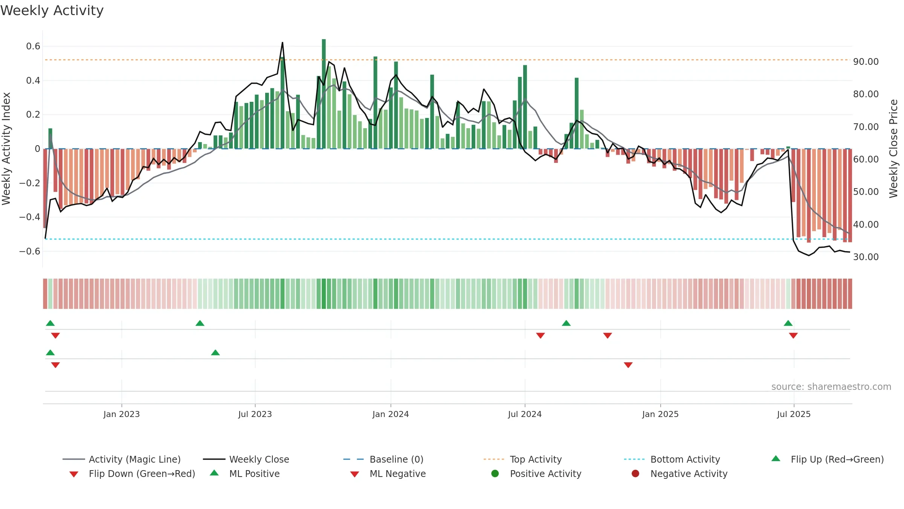Viewport: 904px width, 509px height.
Task: Hide the Bottom Activity legend series
Action: (x=672, y=459)
